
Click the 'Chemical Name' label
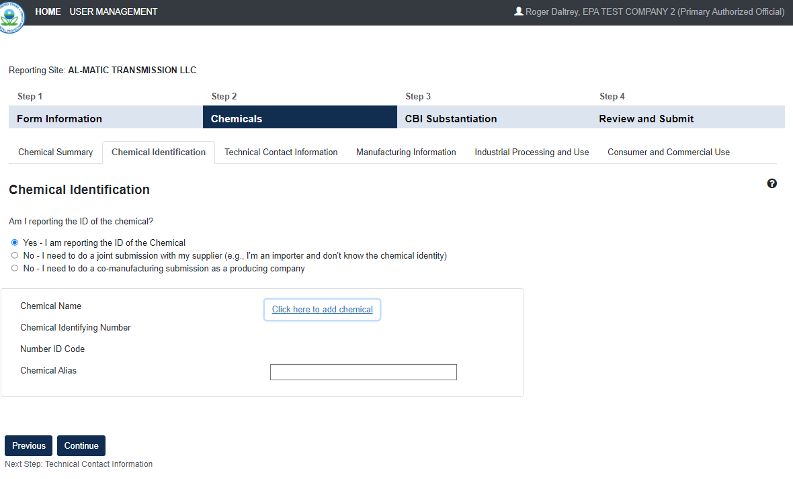(50, 306)
